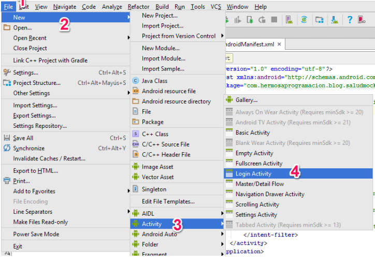Select Scrolling Activity
Image resolution: width=375 pixels, height=264 pixels.
click(298, 204)
